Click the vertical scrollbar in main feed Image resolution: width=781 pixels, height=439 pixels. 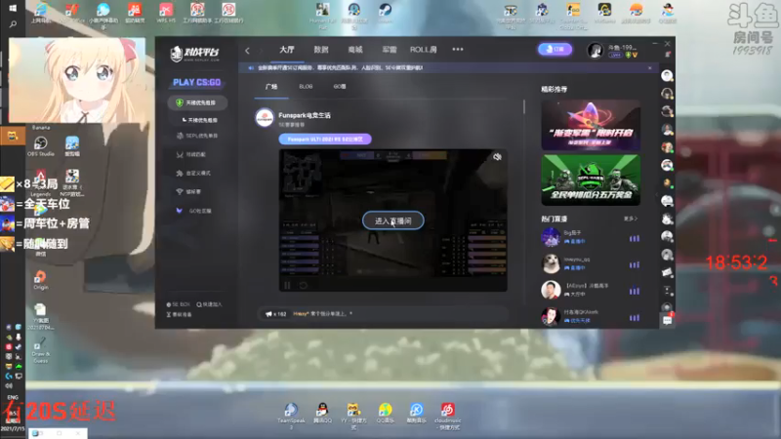point(524,107)
